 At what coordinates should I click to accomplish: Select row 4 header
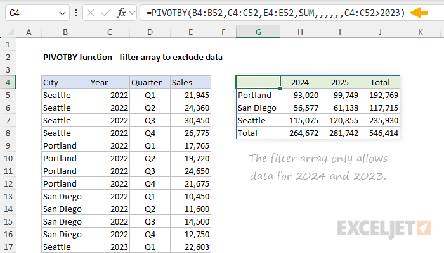[8, 82]
